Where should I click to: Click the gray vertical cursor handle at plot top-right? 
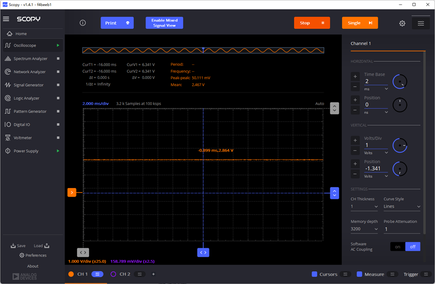click(334, 108)
